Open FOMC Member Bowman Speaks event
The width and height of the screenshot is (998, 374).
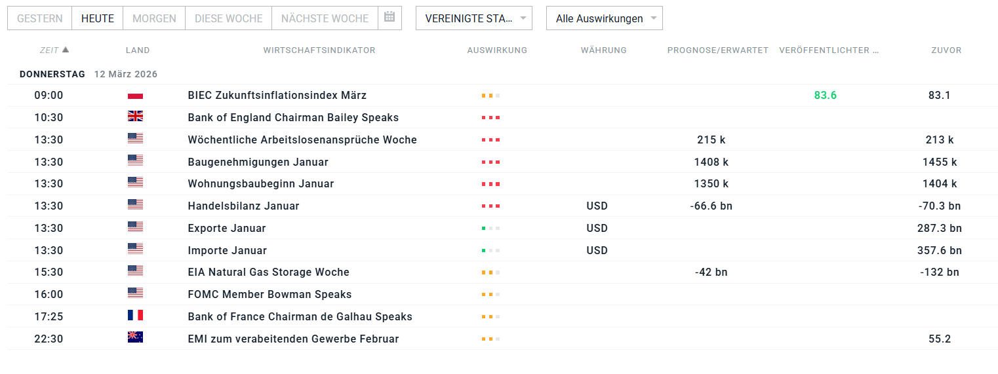pos(269,294)
